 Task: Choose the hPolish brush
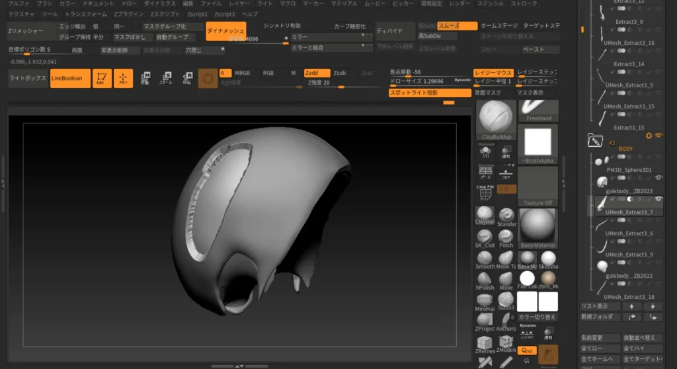tap(484, 278)
